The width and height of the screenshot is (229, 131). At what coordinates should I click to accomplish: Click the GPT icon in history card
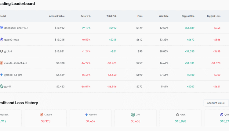pos(133,115)
